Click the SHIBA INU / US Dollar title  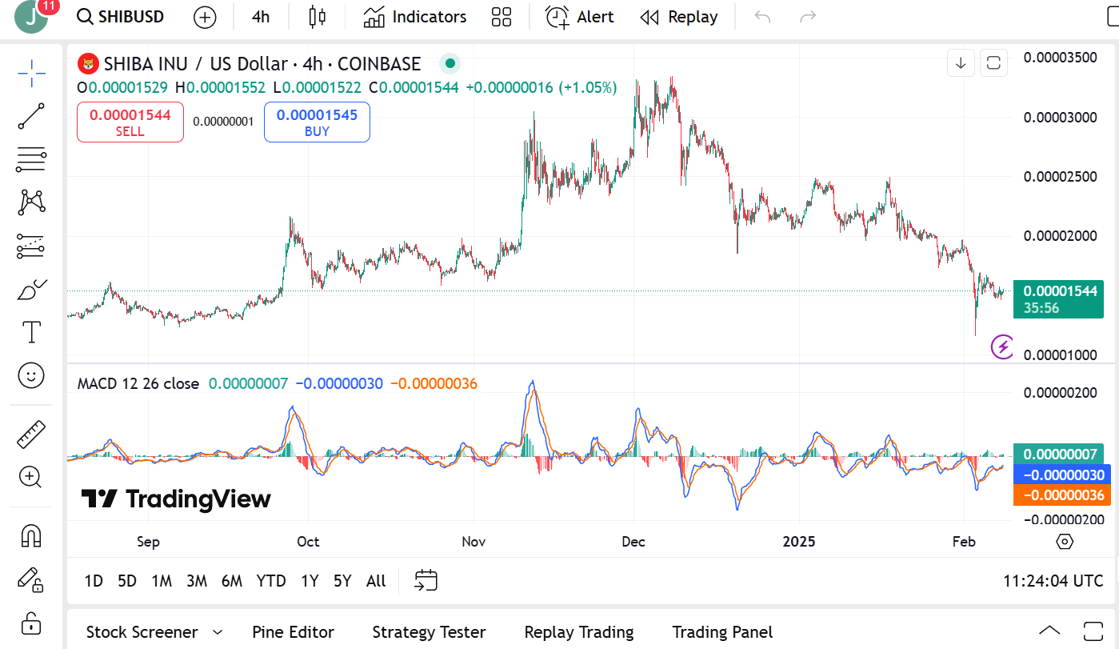pos(195,64)
